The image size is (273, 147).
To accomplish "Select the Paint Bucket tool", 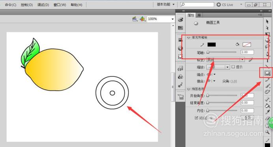I will tap(267, 106).
